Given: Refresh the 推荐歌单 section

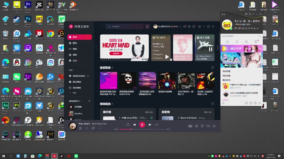Looking at the screenshot, I should (x=213, y=67).
